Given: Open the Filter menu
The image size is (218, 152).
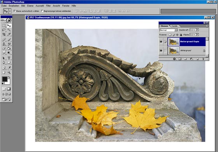Looking at the screenshot, I should click(x=48, y=6).
